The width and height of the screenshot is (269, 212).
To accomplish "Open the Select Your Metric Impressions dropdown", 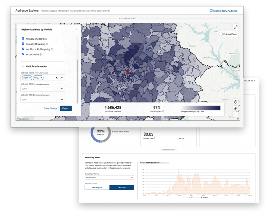I will (109, 177).
